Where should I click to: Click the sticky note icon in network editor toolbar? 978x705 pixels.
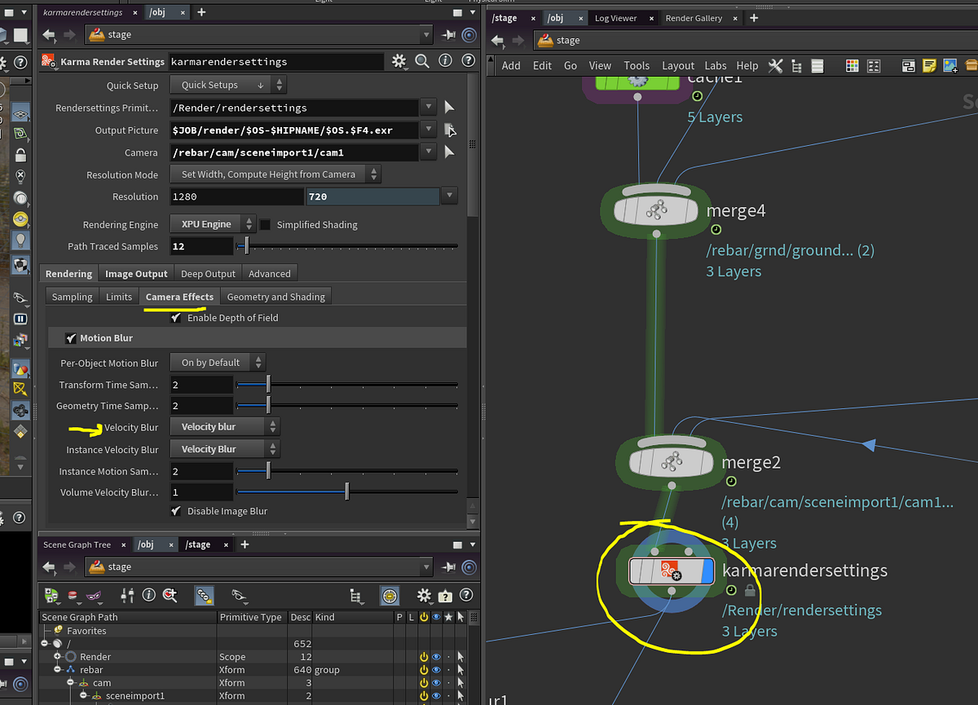point(928,65)
